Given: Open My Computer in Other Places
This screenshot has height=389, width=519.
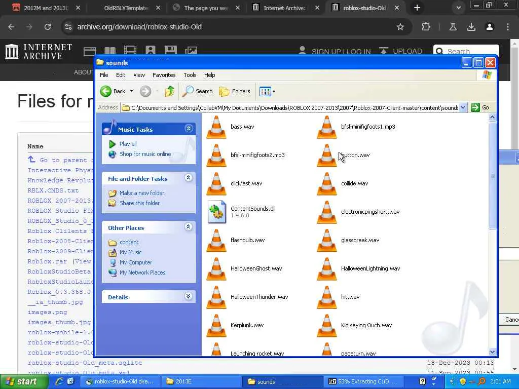Looking at the screenshot, I should 136,262.
